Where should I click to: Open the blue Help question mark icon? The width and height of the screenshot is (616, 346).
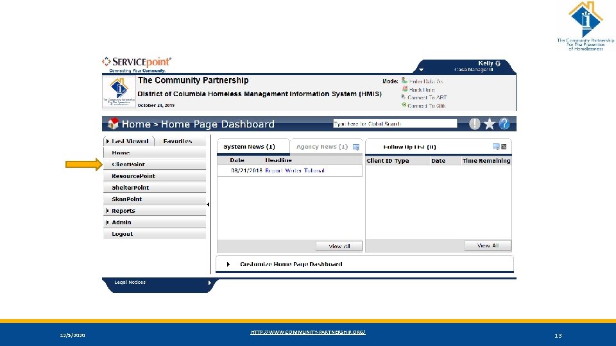coord(504,124)
